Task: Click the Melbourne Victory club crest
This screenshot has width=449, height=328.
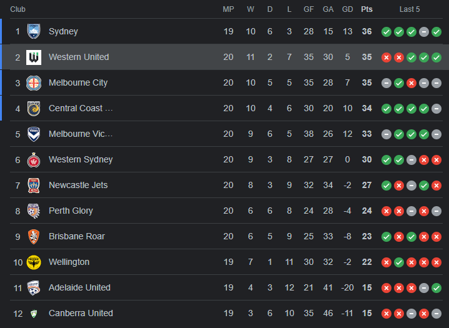Action: [x=34, y=134]
